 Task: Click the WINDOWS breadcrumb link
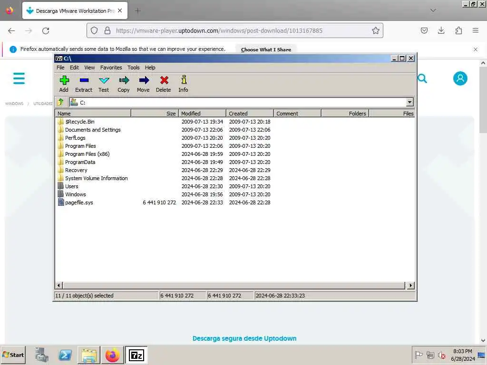tap(14, 104)
